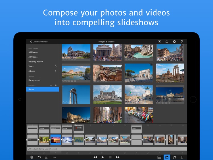Image resolution: width=213 pixels, height=160 pixels.
Task: Delete with the trash can icon
Action: pyautogui.click(x=32, y=157)
